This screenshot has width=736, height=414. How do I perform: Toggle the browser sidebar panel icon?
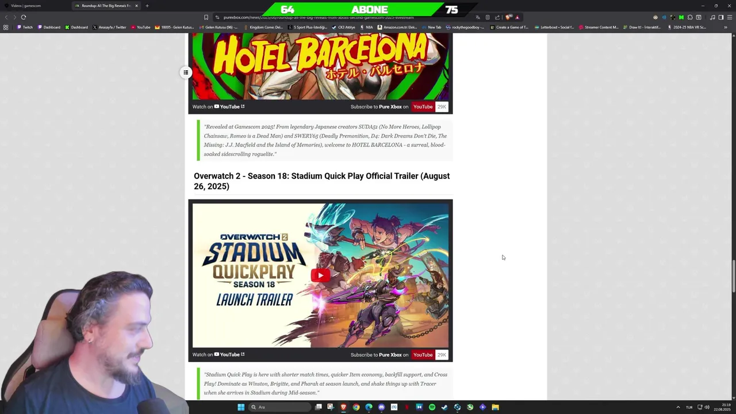point(721,17)
